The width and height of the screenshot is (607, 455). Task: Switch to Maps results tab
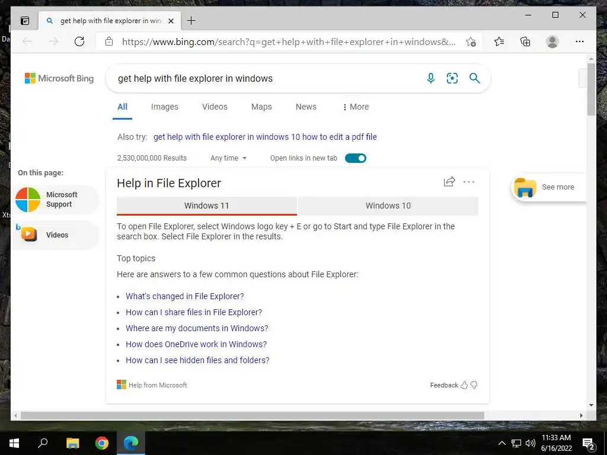261,107
